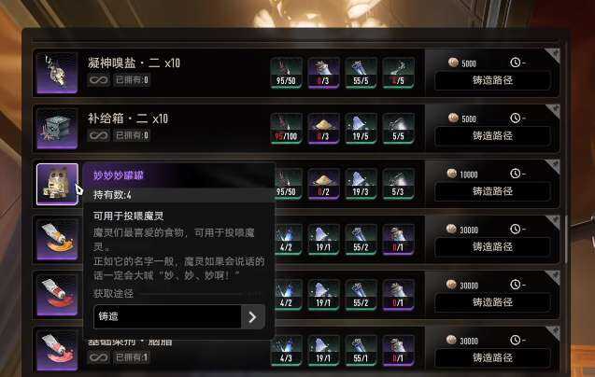Click the 55/5 material icon in 凝神嗅盐 row
Viewport: 595px width, 377px height.
click(x=361, y=73)
